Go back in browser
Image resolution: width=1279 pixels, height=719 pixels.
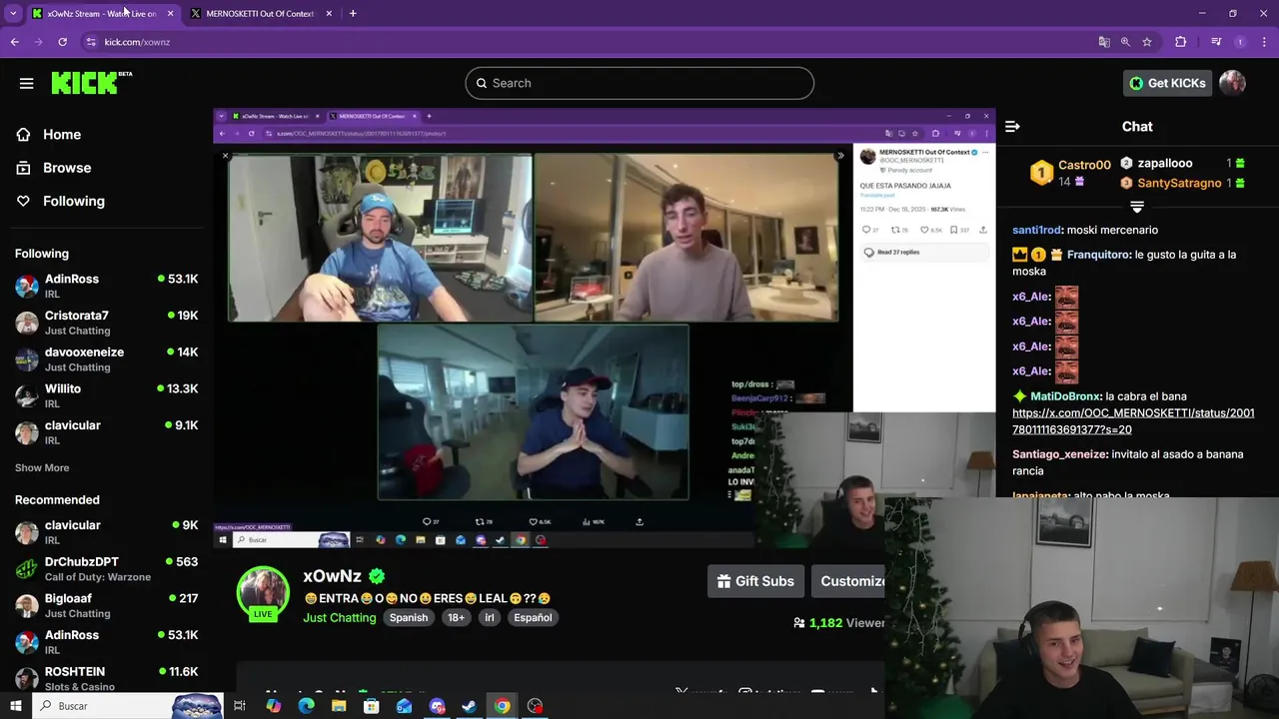[x=14, y=42]
